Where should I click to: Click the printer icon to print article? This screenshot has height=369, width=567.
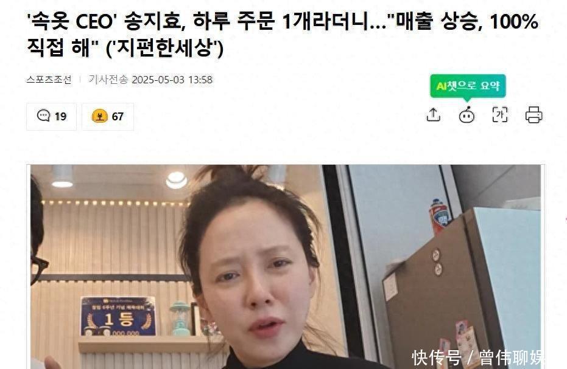[x=534, y=115]
